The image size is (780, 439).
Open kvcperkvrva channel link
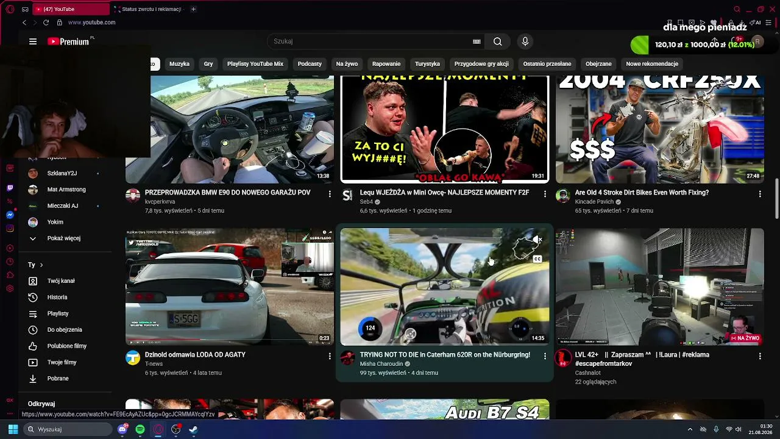click(160, 202)
